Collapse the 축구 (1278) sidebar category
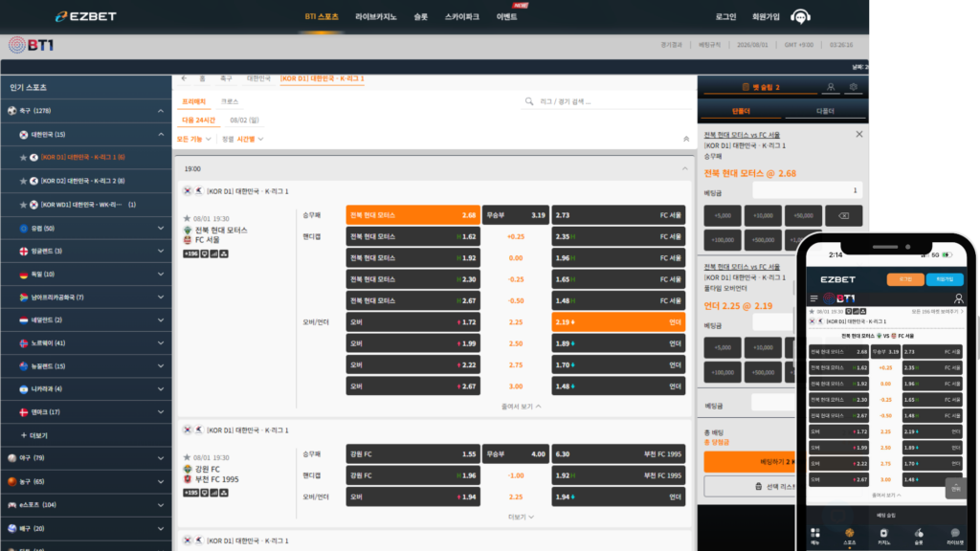 (x=161, y=111)
